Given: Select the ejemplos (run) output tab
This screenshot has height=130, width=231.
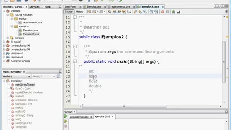Looking at the screenshot, I should pos(103,117).
